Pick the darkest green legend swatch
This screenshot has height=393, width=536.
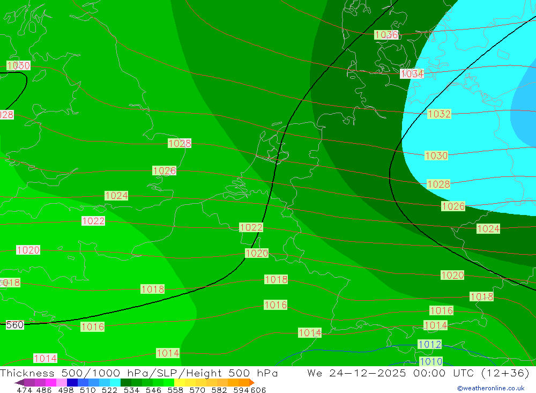[x=126, y=382]
